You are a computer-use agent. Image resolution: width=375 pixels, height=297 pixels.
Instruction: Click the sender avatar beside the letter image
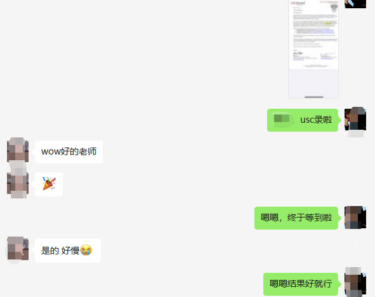click(355, 4)
